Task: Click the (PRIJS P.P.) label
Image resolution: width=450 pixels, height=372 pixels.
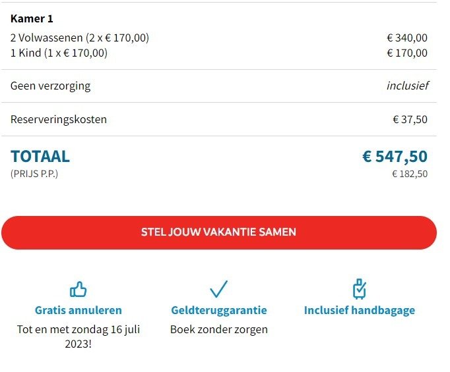Action: click(34, 174)
